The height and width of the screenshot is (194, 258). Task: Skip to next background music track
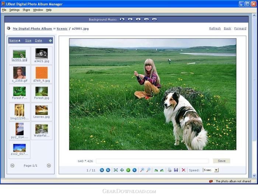154,19
